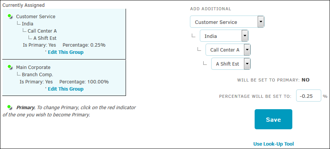Select the A Shift Est tree node
This screenshot has width=330, height=149.
point(45,38)
